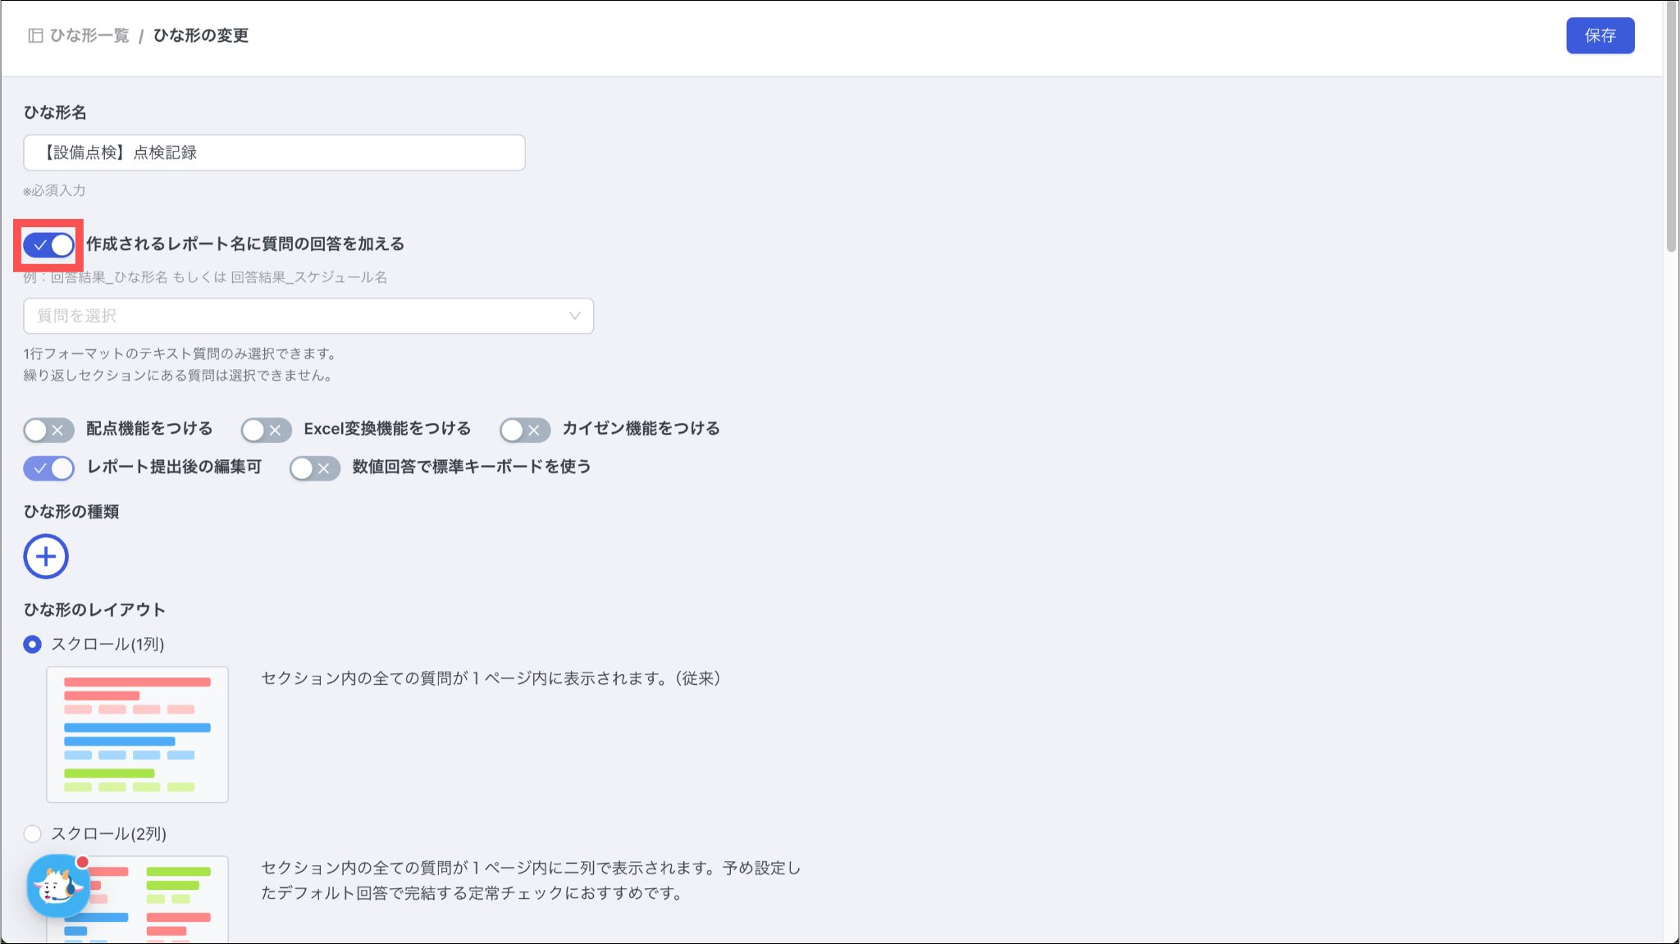
Task: Add a template type with plus icon
Action: click(46, 557)
